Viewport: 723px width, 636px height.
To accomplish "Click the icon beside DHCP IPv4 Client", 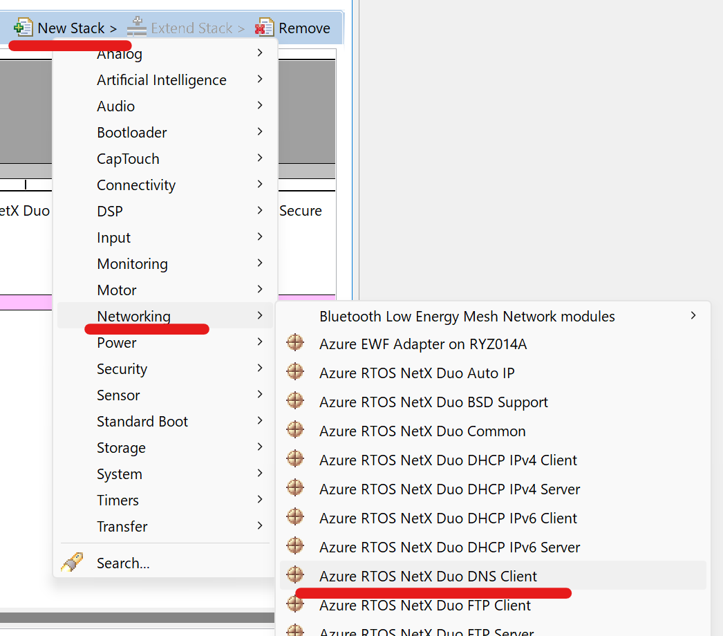I will pos(295,459).
